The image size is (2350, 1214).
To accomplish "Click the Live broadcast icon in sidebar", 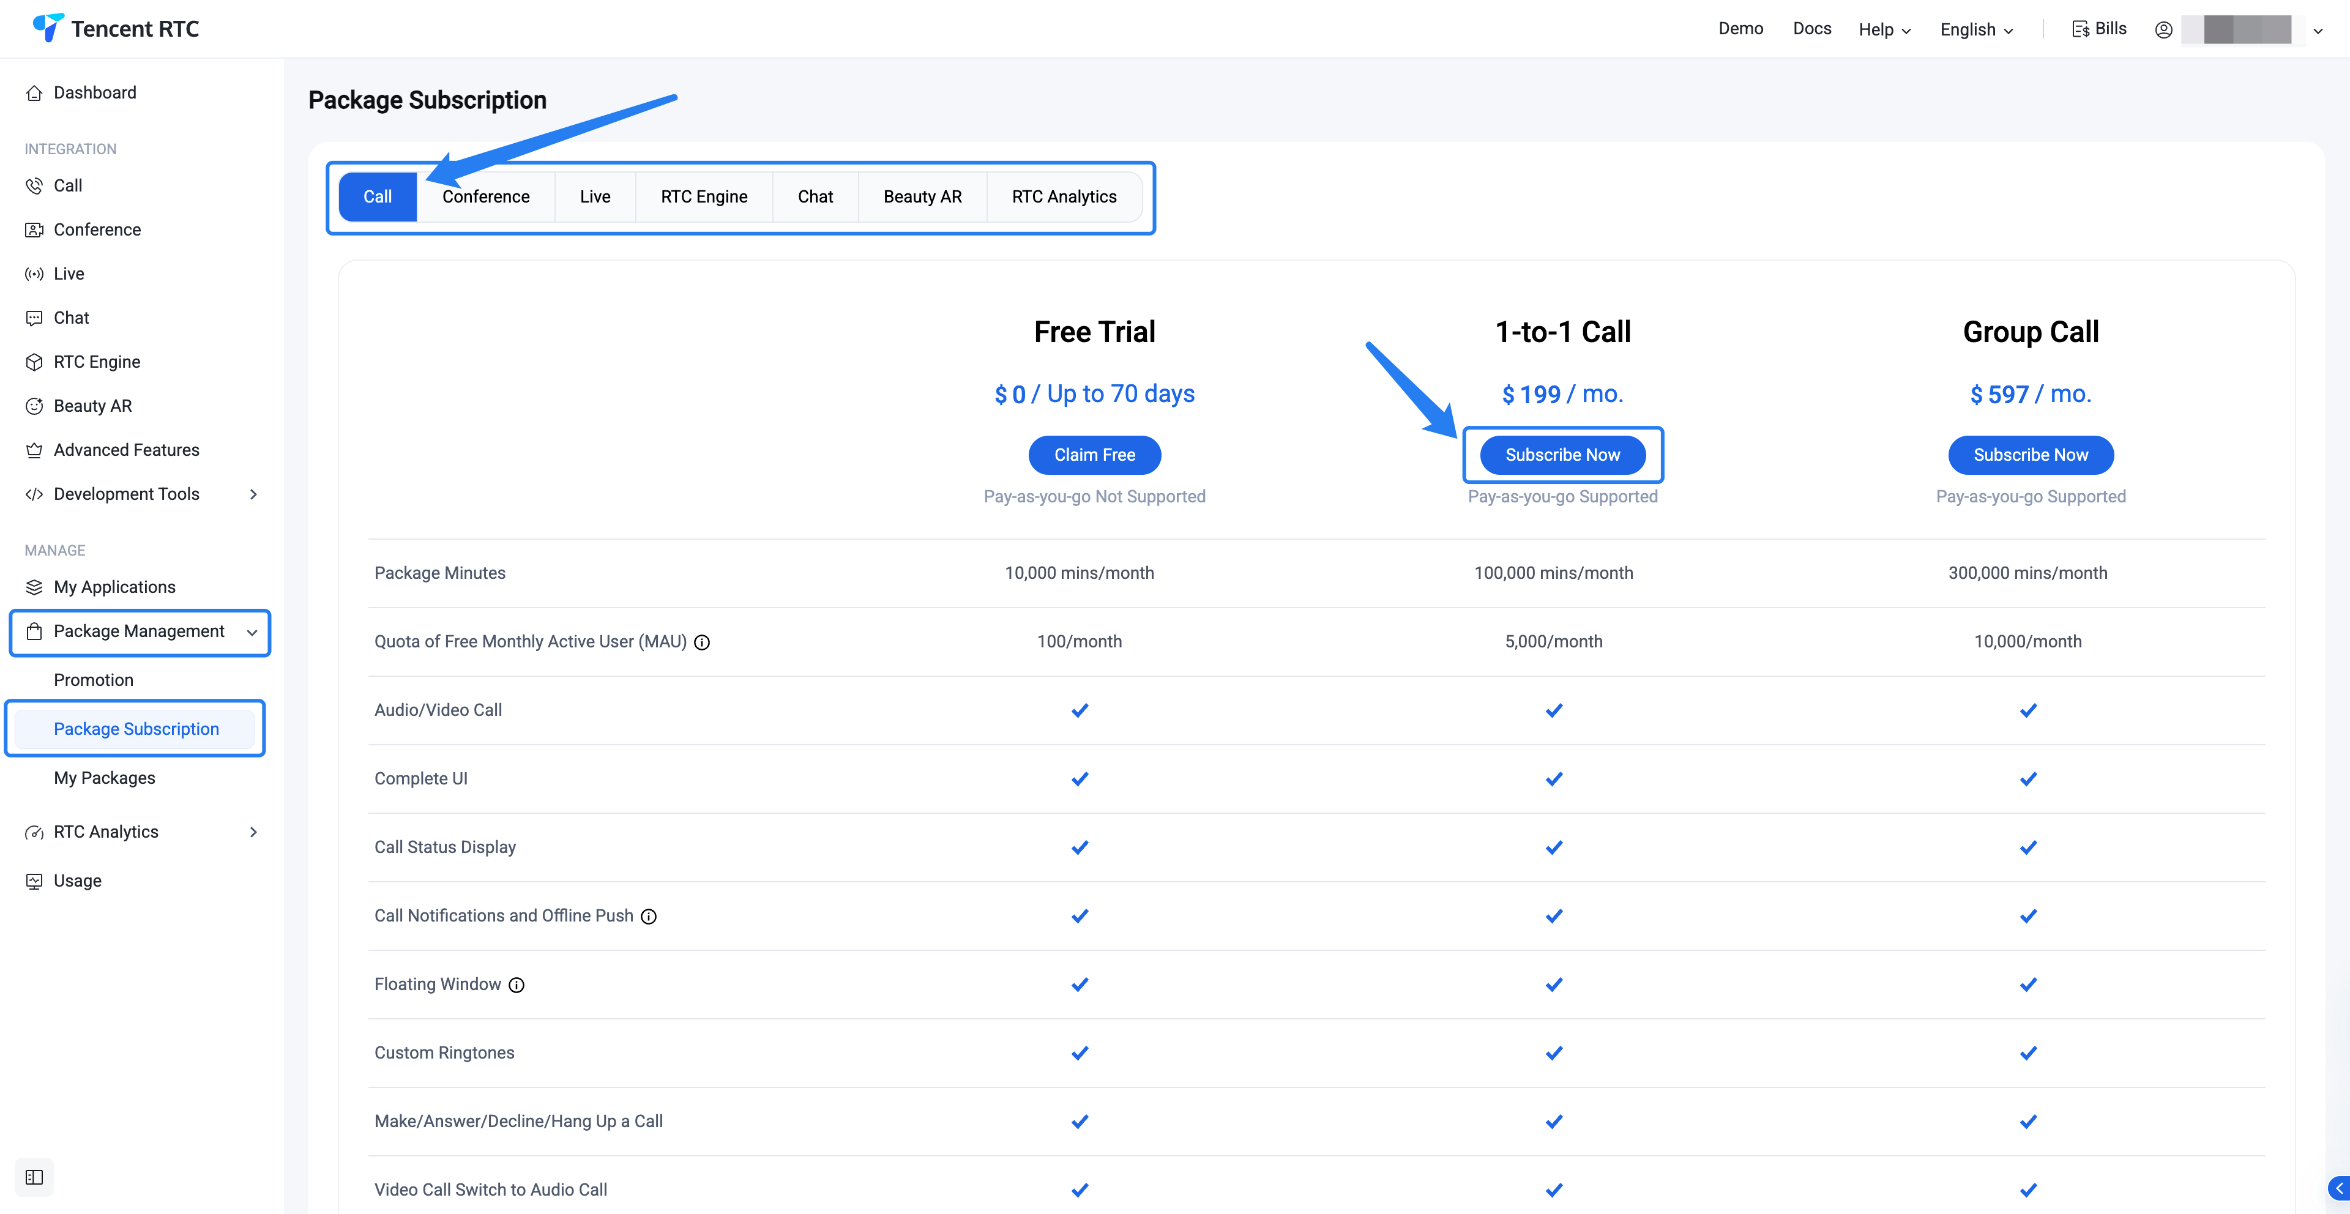I will click(x=34, y=274).
